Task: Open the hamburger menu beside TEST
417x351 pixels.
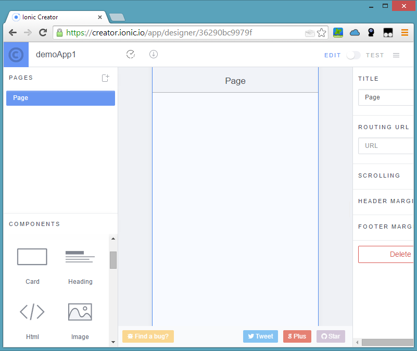Action: coord(396,55)
